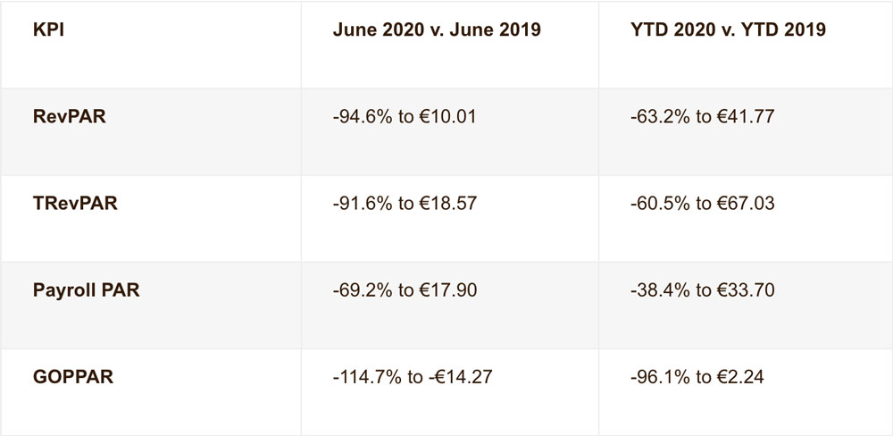Click the -96.1% figure in the GOPPAR row
The image size is (893, 436).
[656, 376]
